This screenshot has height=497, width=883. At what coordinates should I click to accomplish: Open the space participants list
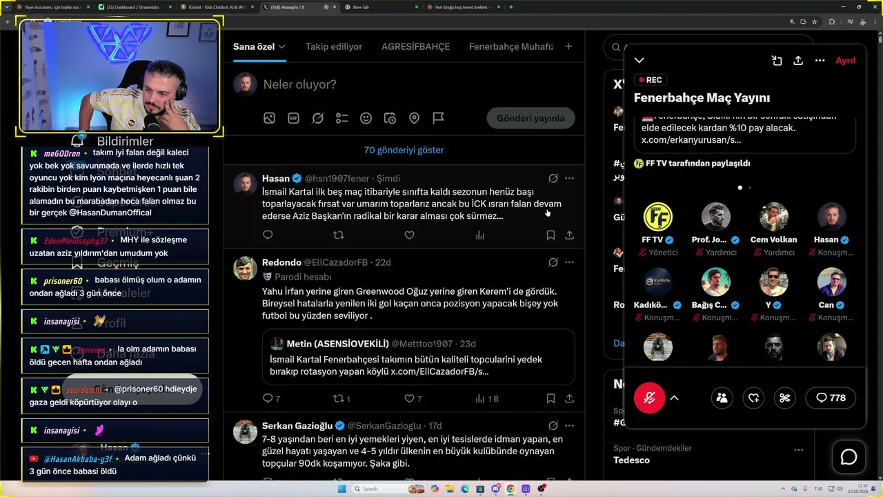click(x=722, y=398)
